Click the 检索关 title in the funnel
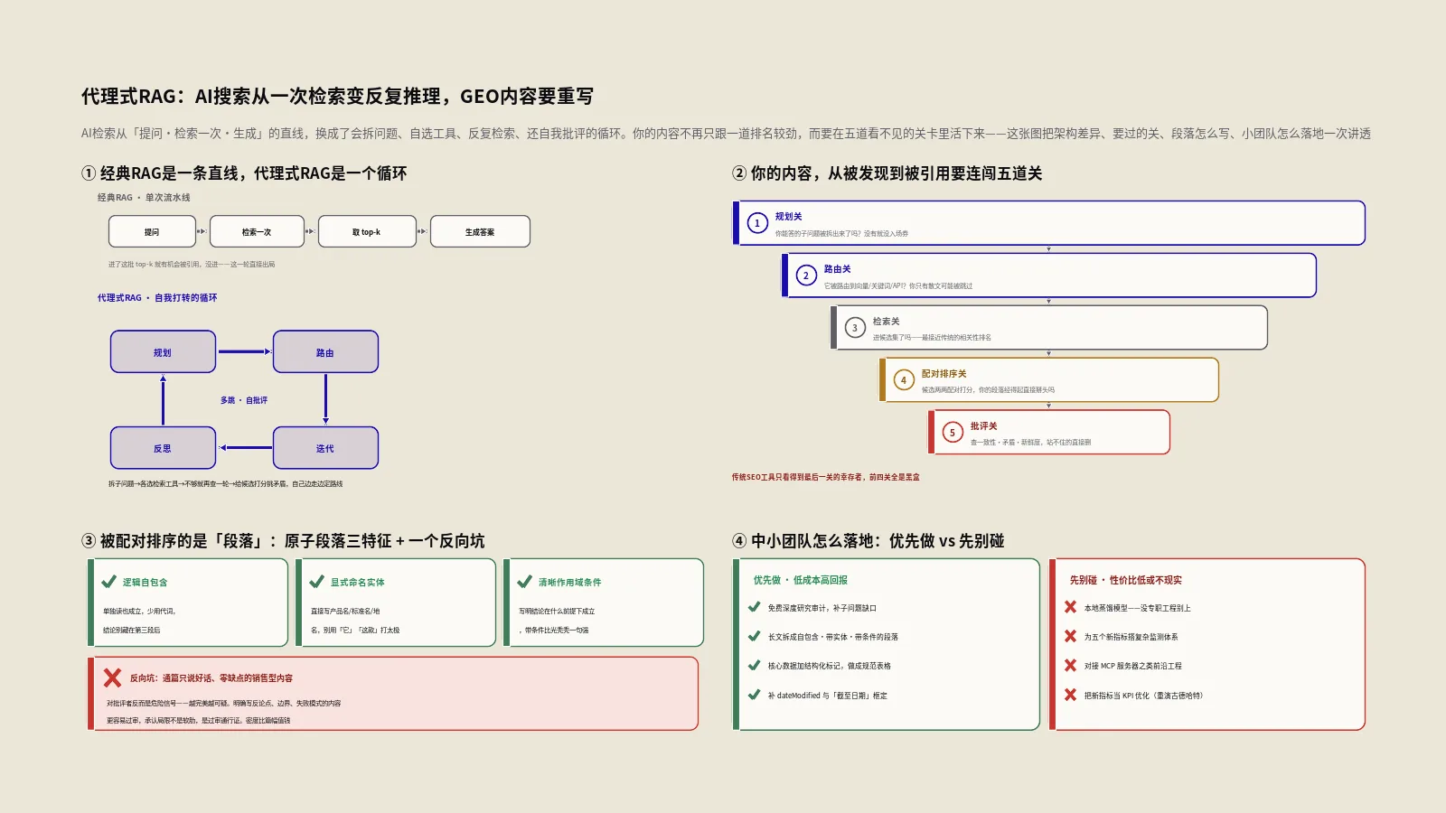 coord(886,322)
